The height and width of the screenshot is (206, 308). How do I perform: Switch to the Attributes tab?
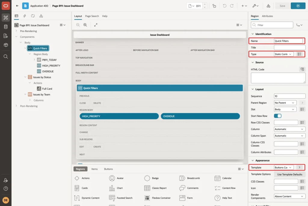267,16
